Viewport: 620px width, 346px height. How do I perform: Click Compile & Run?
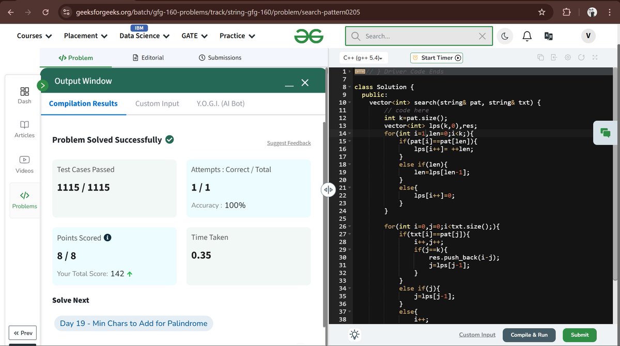point(529,335)
